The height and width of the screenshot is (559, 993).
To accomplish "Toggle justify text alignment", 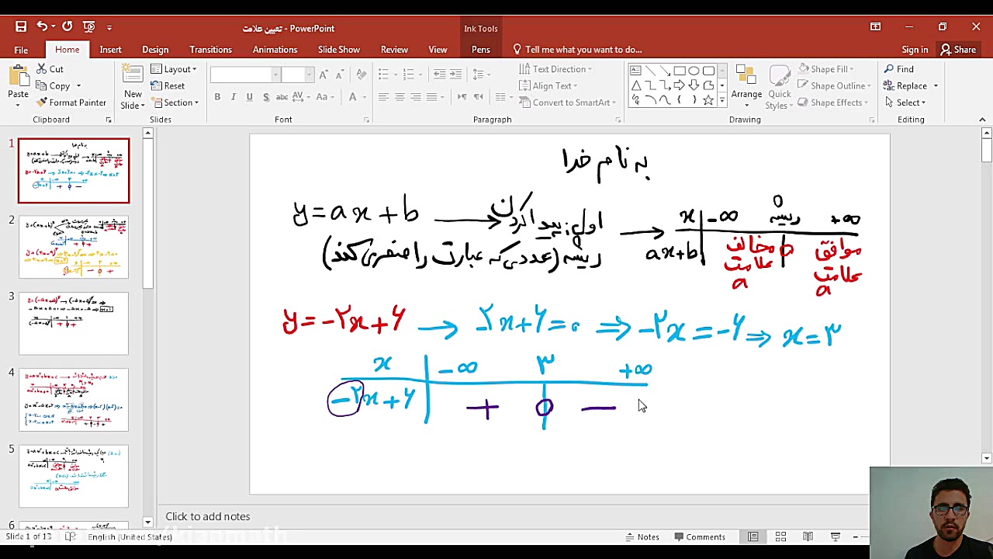I will click(432, 97).
